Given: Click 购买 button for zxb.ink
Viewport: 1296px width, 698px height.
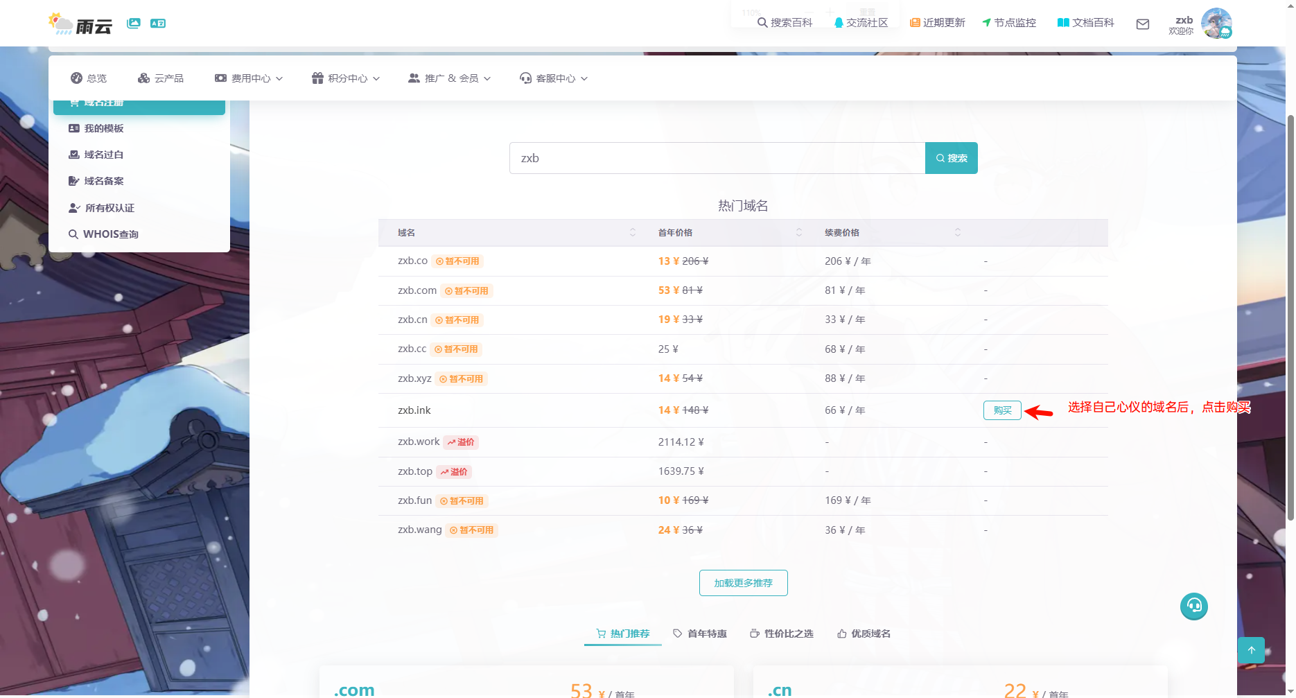Looking at the screenshot, I should [x=1002, y=410].
